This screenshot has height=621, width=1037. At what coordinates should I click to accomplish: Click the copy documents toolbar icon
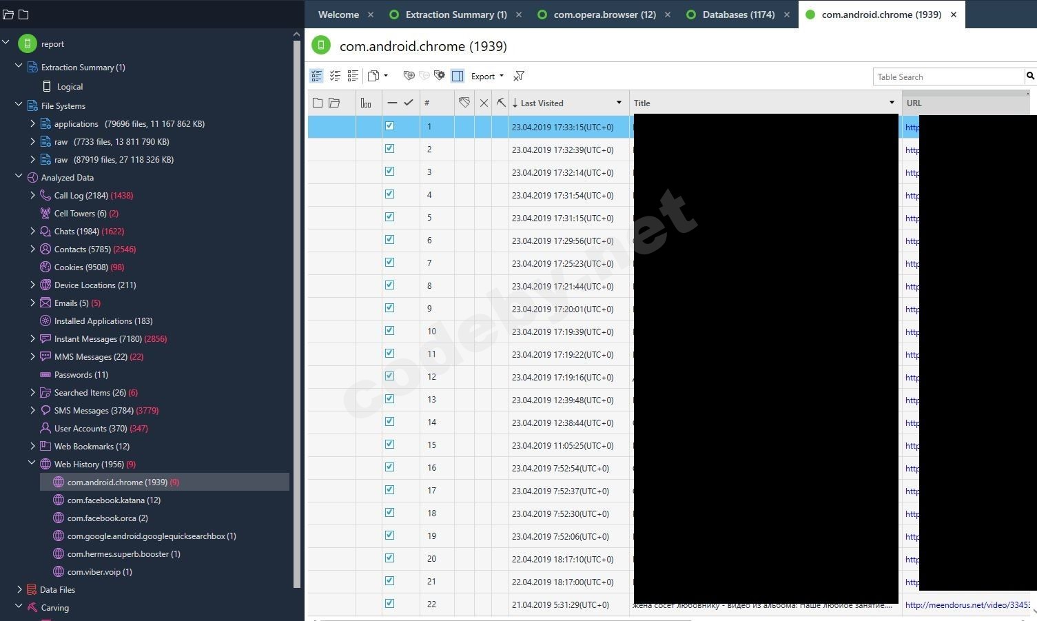[373, 76]
